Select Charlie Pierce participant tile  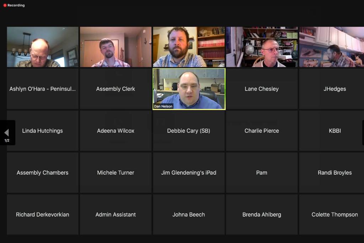(262, 131)
